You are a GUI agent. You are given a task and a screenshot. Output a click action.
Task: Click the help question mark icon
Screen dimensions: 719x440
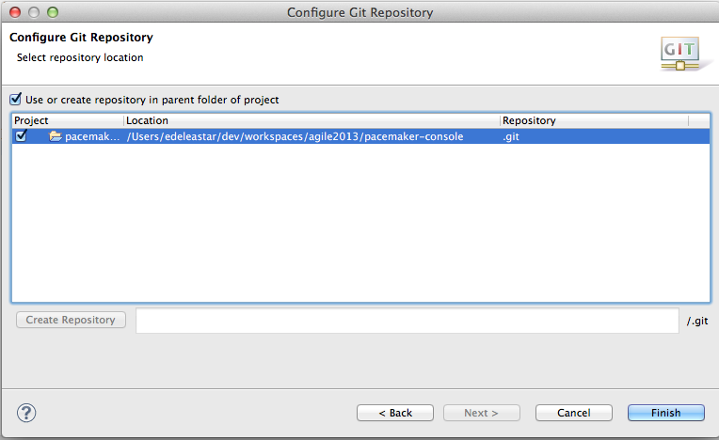point(26,413)
